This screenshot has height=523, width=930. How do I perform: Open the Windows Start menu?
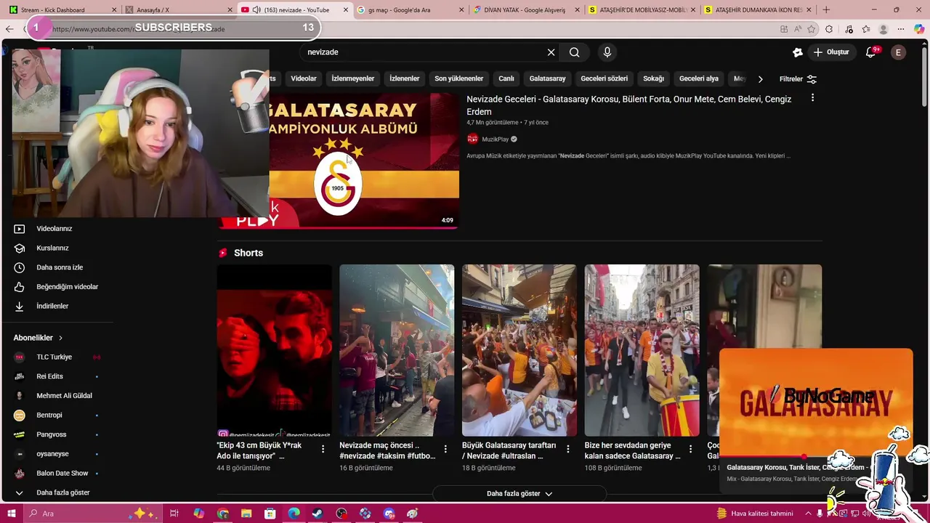coord(10,514)
